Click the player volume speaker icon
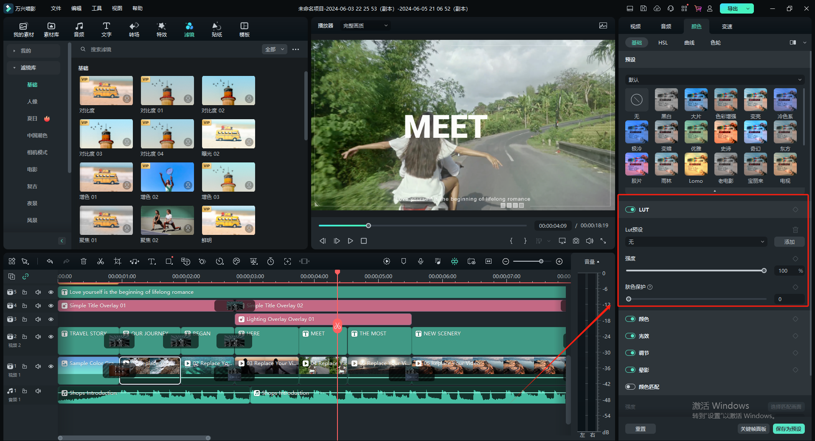Viewport: 815px width, 441px height. coord(590,240)
